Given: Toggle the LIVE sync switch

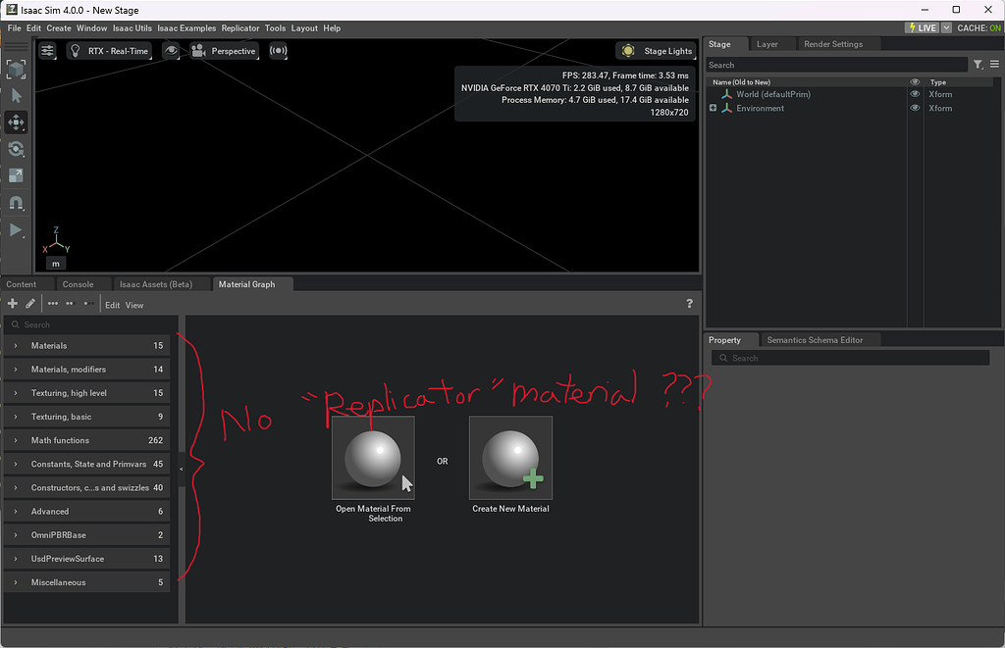Looking at the screenshot, I should [924, 27].
